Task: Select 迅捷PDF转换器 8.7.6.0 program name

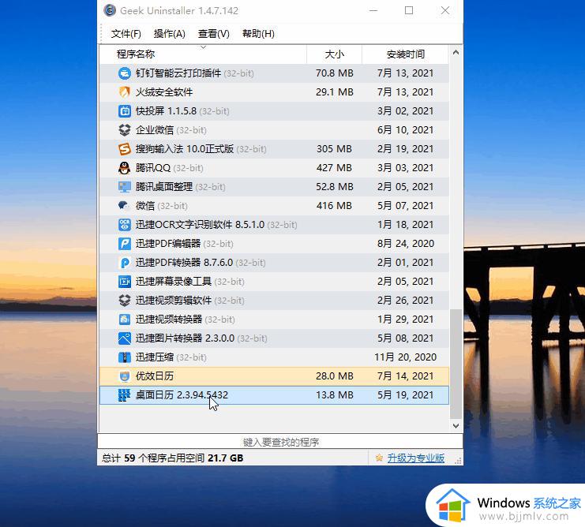Action: point(184,263)
